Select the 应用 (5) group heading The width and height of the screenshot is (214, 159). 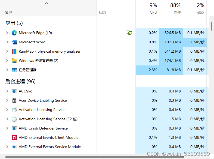(14, 23)
